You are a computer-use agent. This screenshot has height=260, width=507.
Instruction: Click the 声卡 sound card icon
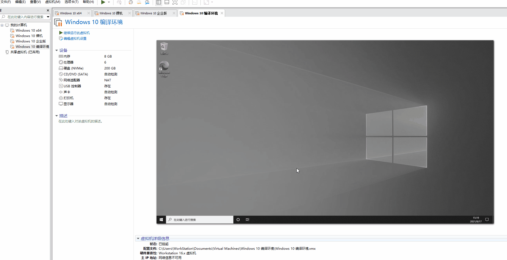pos(61,92)
